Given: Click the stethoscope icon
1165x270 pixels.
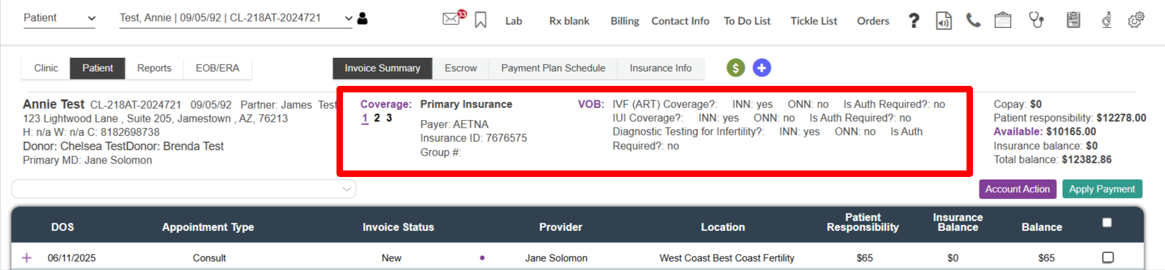Looking at the screenshot, I should pyautogui.click(x=1036, y=20).
